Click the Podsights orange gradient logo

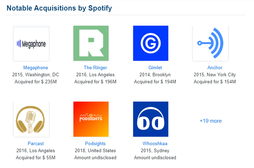point(91,119)
